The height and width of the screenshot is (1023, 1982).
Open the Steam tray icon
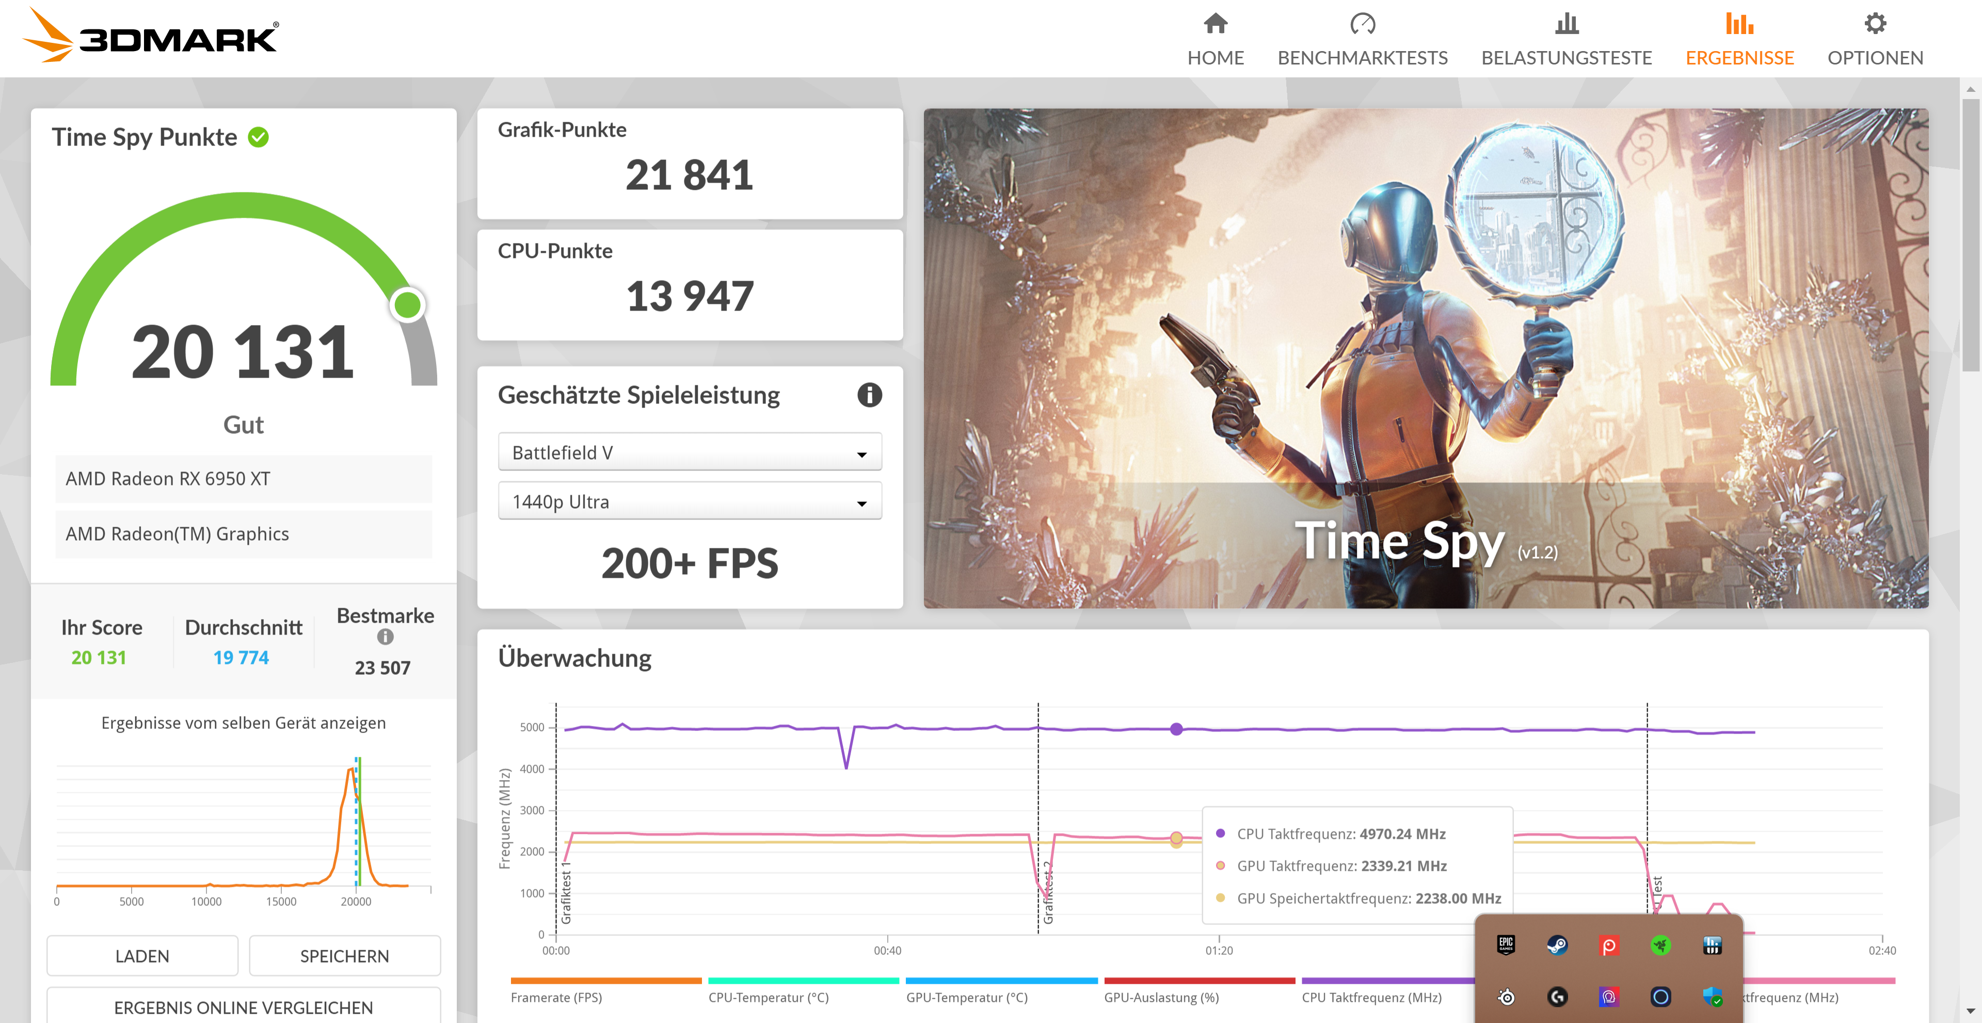(x=1557, y=945)
